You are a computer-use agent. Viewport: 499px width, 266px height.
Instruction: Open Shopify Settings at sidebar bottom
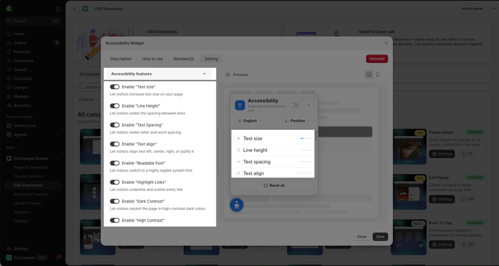coord(20,249)
